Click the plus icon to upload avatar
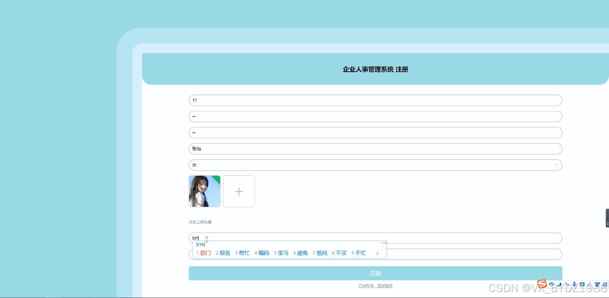 tap(239, 191)
